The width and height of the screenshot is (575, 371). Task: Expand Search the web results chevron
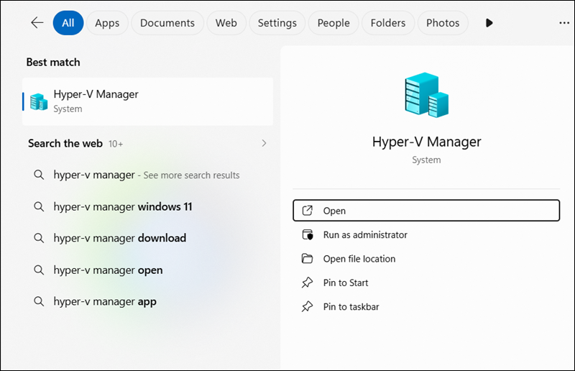pyautogui.click(x=264, y=143)
